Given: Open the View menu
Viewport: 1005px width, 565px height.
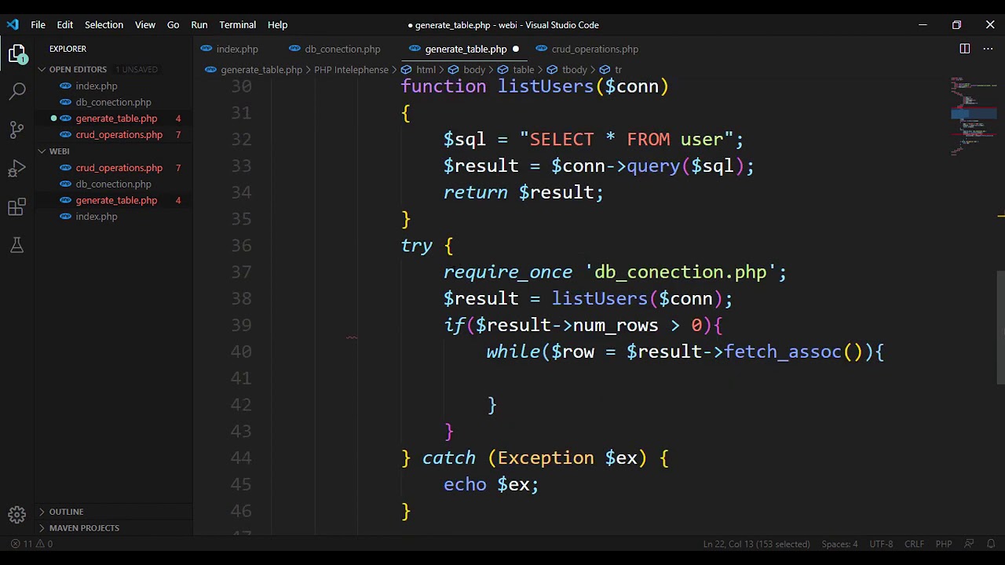Looking at the screenshot, I should [x=145, y=24].
